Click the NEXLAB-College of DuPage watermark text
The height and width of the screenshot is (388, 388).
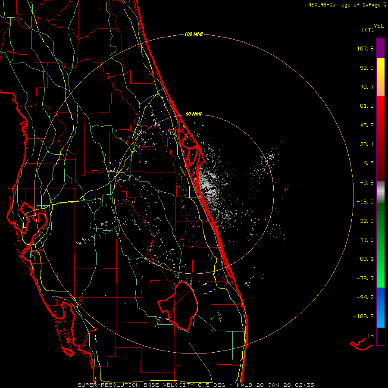tap(344, 5)
